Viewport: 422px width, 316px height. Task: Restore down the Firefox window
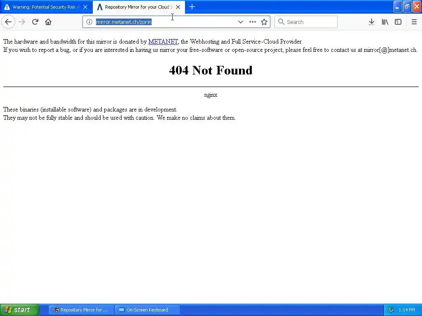pos(407,7)
